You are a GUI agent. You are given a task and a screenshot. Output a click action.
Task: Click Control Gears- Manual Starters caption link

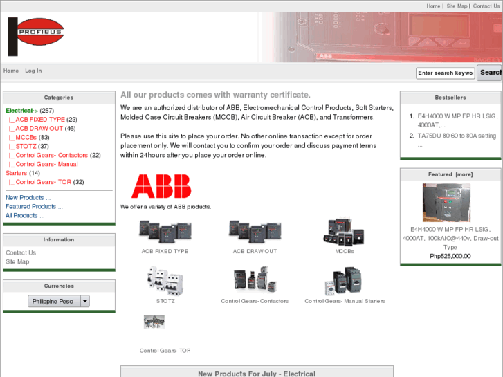345,301
